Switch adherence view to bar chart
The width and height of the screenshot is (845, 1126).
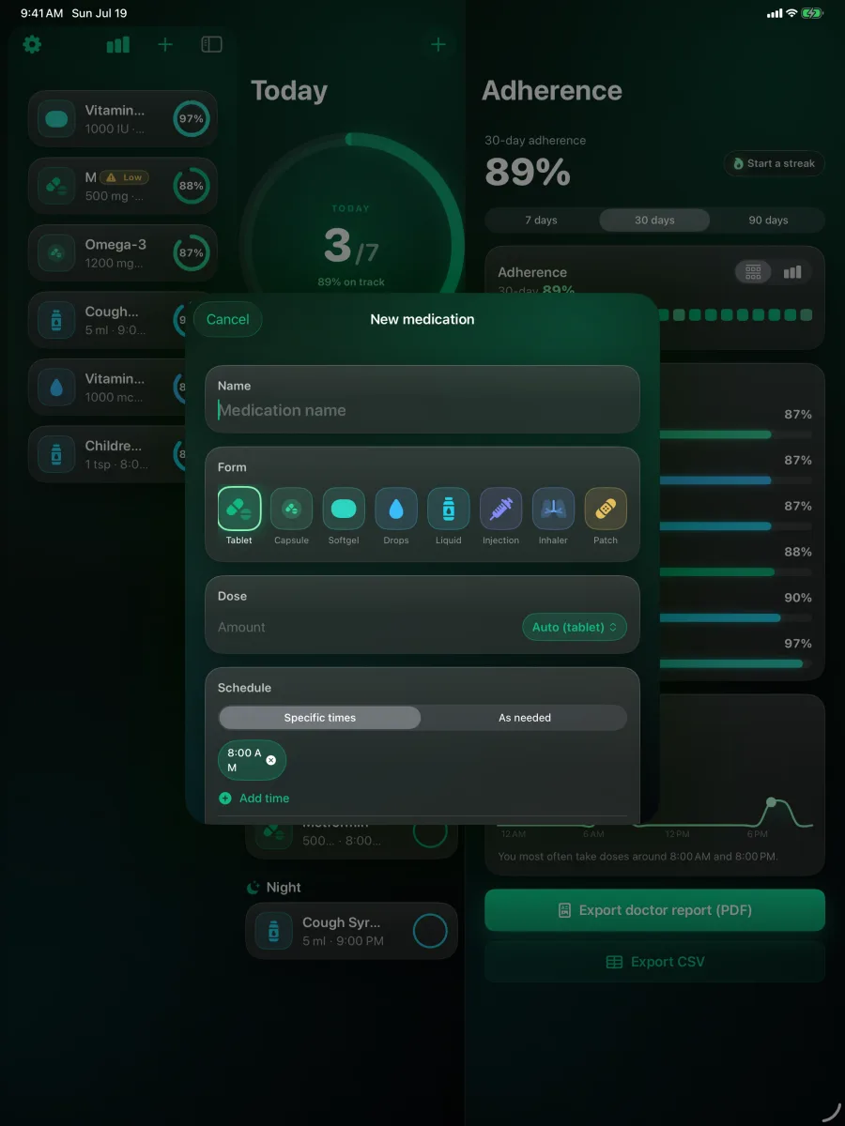[x=792, y=272]
